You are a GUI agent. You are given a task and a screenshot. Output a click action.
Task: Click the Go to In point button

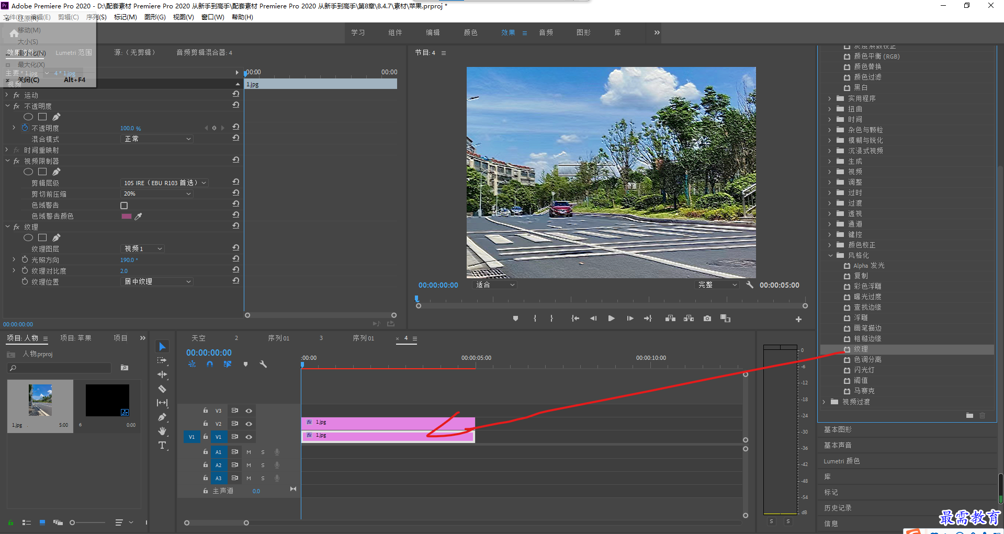[x=575, y=319]
